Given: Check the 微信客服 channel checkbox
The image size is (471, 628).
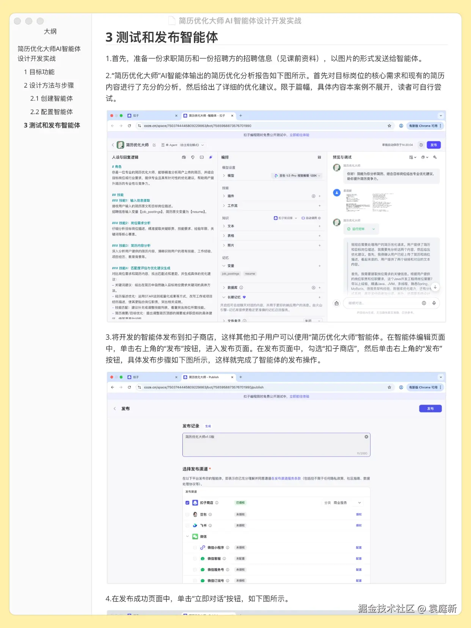Looking at the screenshot, I should (x=195, y=559).
